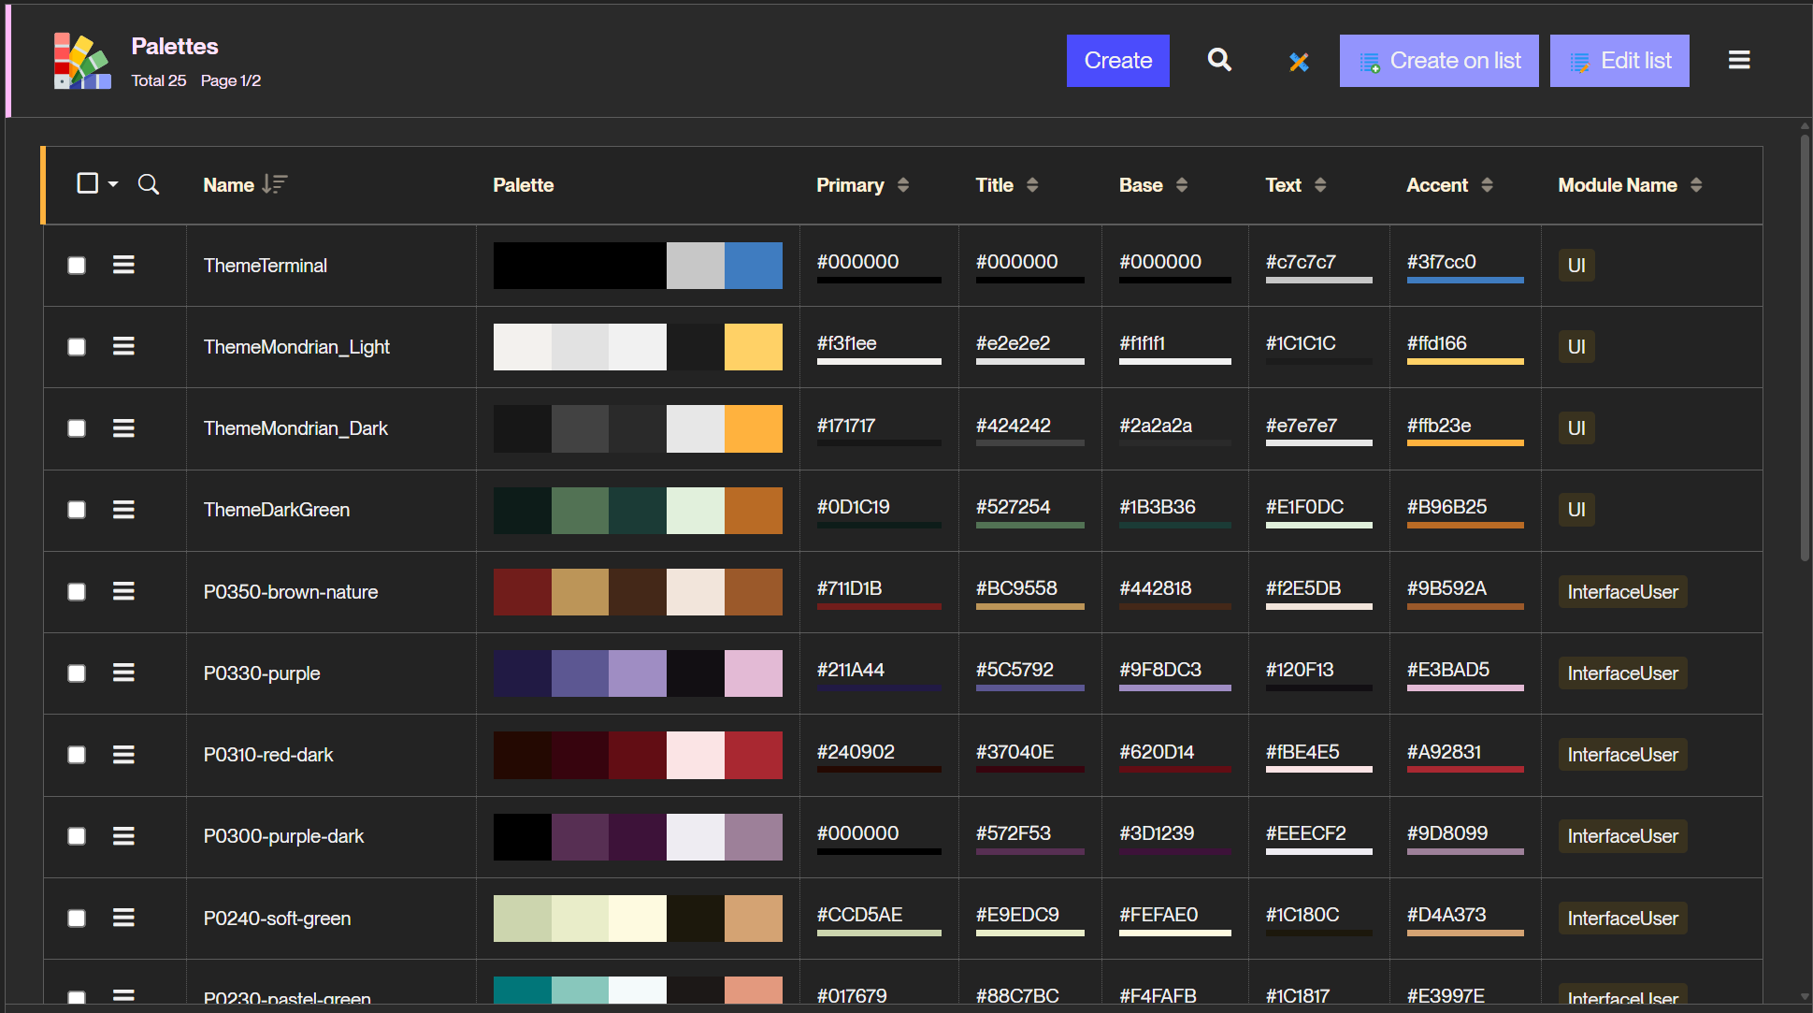Open the P0330-purple palette name

point(262,673)
